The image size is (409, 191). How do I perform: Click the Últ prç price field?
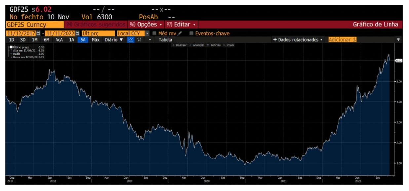point(98,33)
